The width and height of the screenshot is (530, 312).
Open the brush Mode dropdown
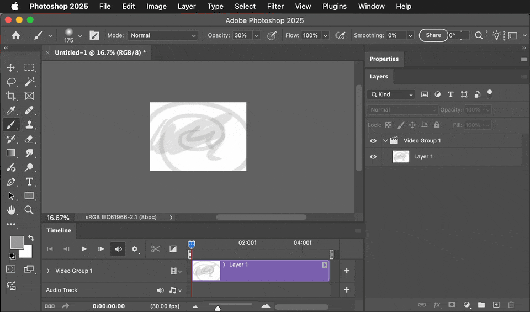point(163,35)
